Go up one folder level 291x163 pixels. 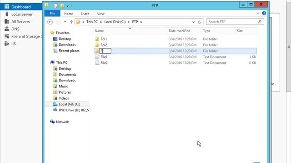click(71, 22)
